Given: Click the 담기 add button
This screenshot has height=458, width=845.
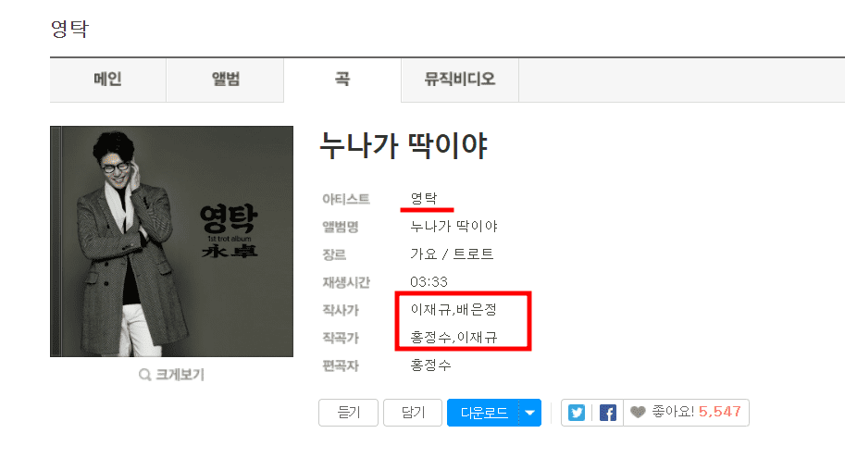Looking at the screenshot, I should click(x=413, y=413).
